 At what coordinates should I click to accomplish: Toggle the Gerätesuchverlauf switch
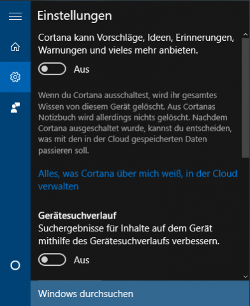[52, 259]
